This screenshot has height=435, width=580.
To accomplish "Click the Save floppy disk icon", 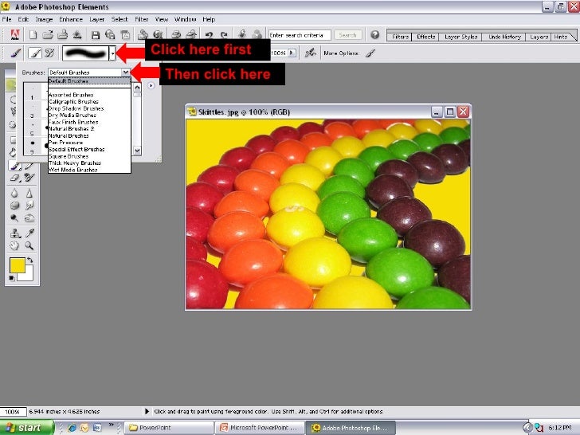I will [95, 35].
